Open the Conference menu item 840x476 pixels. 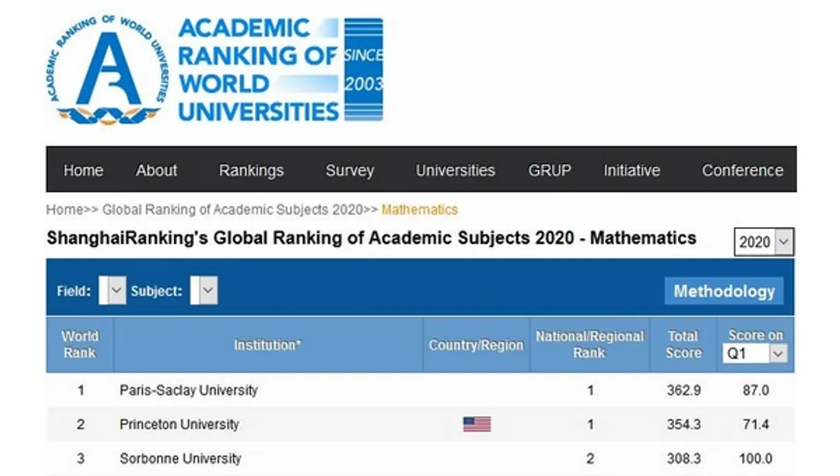point(742,170)
